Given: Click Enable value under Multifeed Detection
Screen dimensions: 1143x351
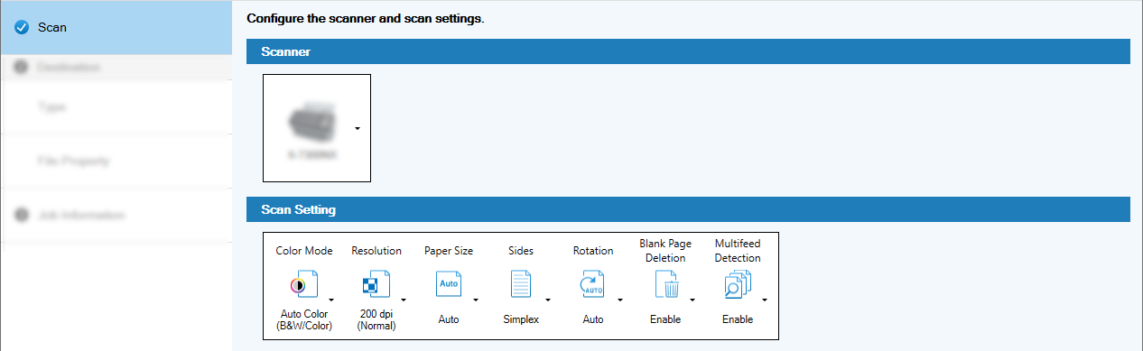Looking at the screenshot, I should tap(738, 319).
